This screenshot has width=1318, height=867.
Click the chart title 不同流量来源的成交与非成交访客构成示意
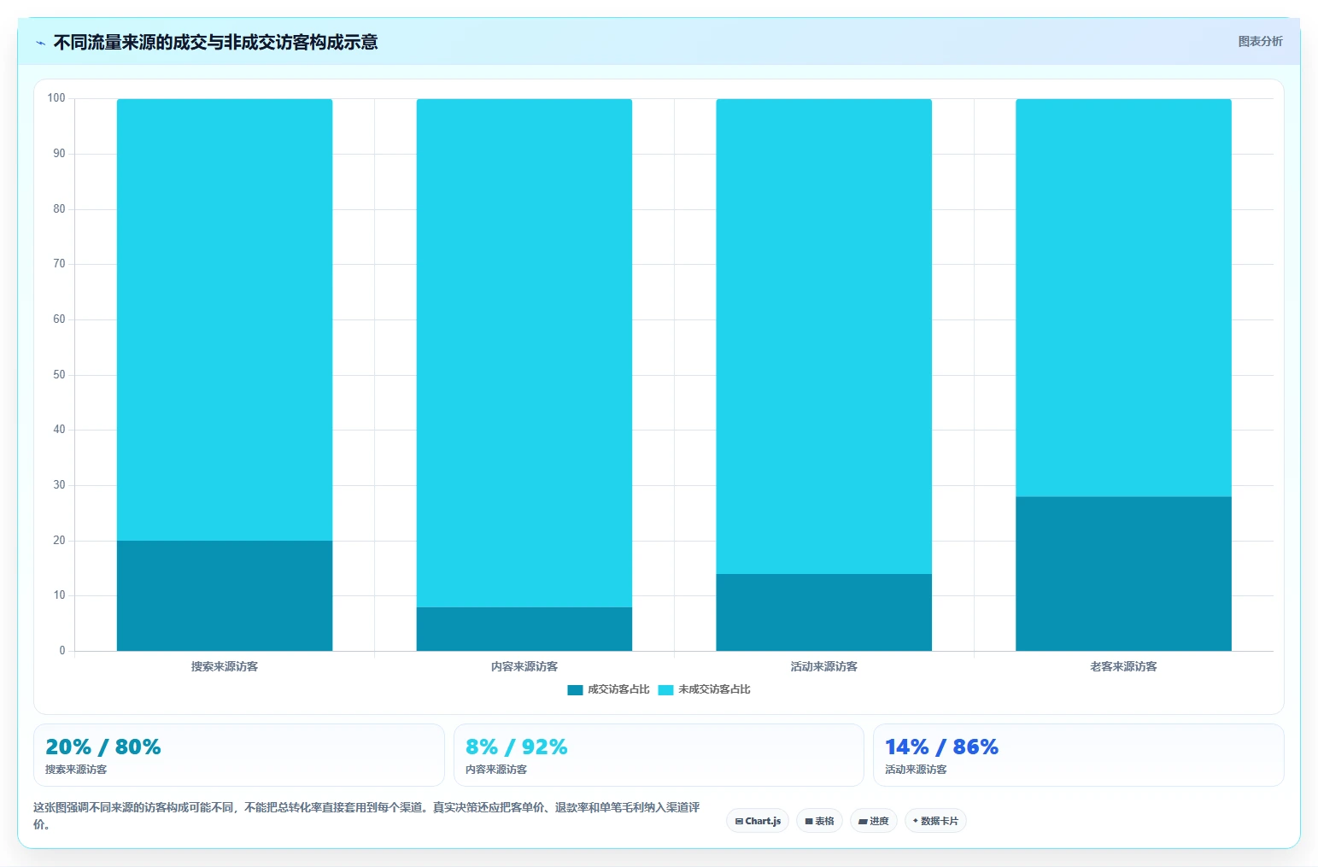[215, 42]
